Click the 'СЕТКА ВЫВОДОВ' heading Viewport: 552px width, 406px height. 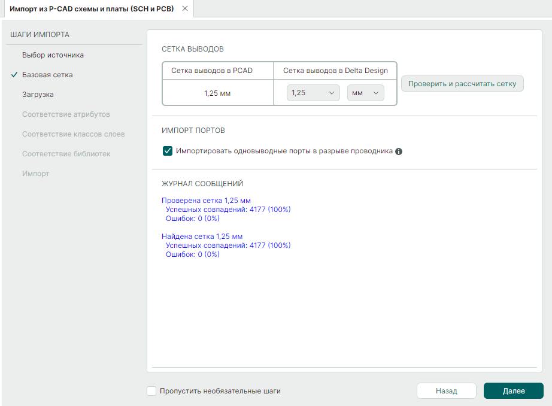coord(193,49)
